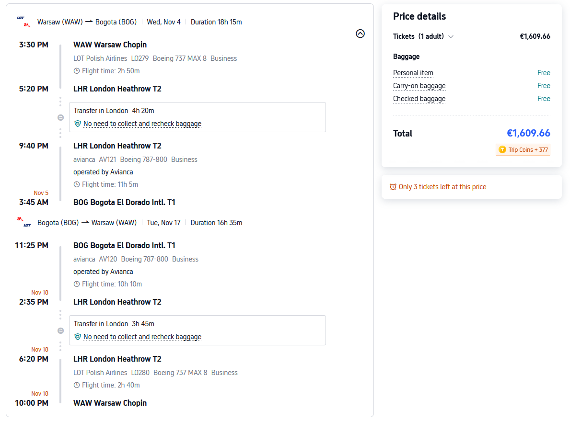
Task: Click the clock icon beside Flight time 10h 10m
Action: point(77,284)
